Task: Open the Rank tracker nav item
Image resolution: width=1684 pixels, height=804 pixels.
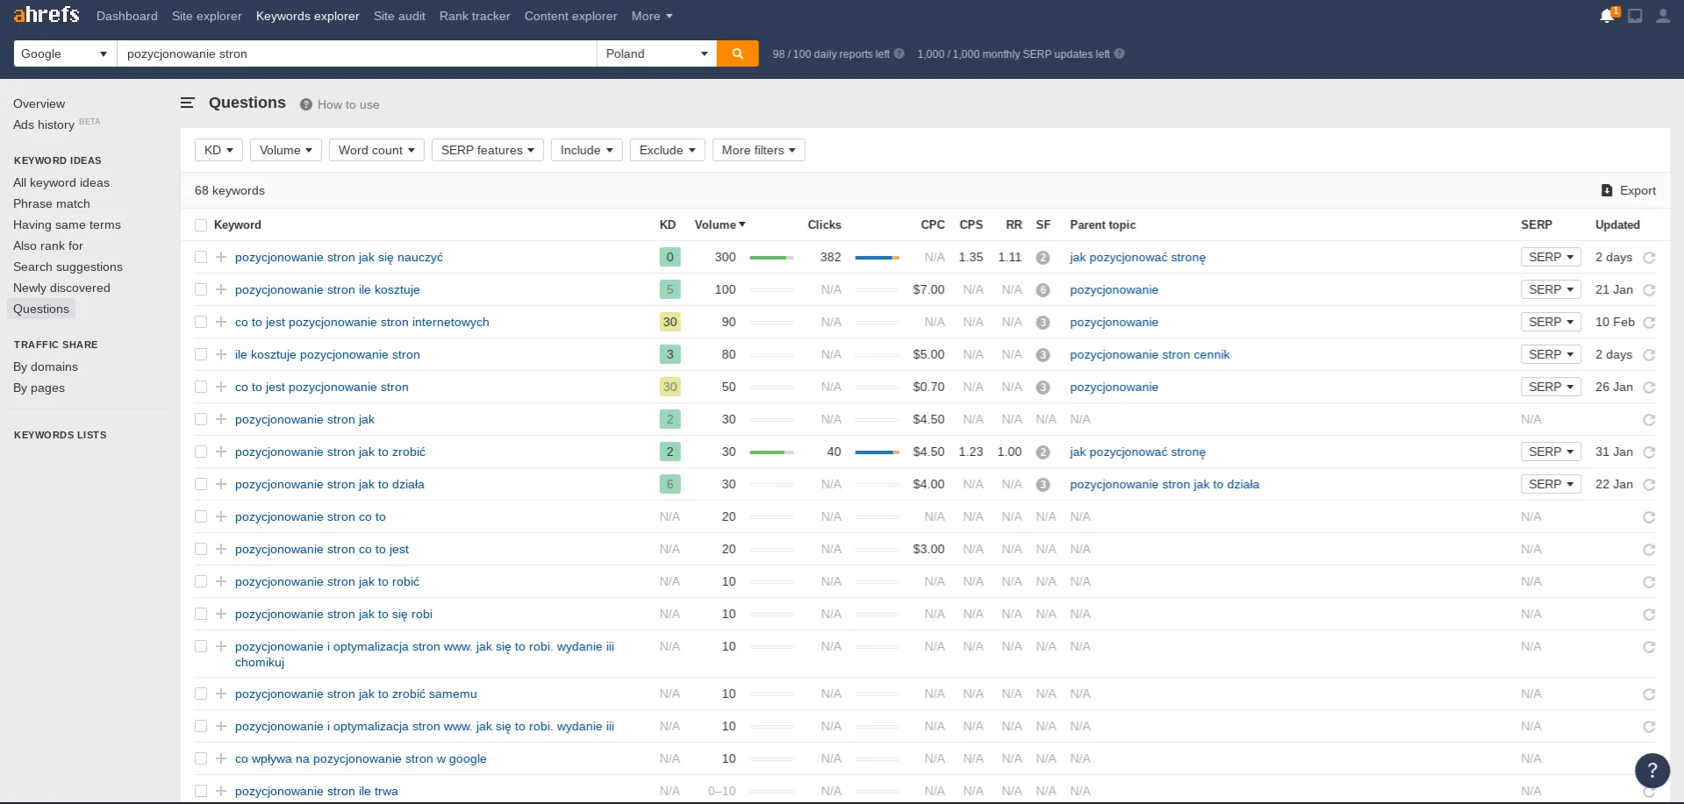Action: click(x=475, y=16)
